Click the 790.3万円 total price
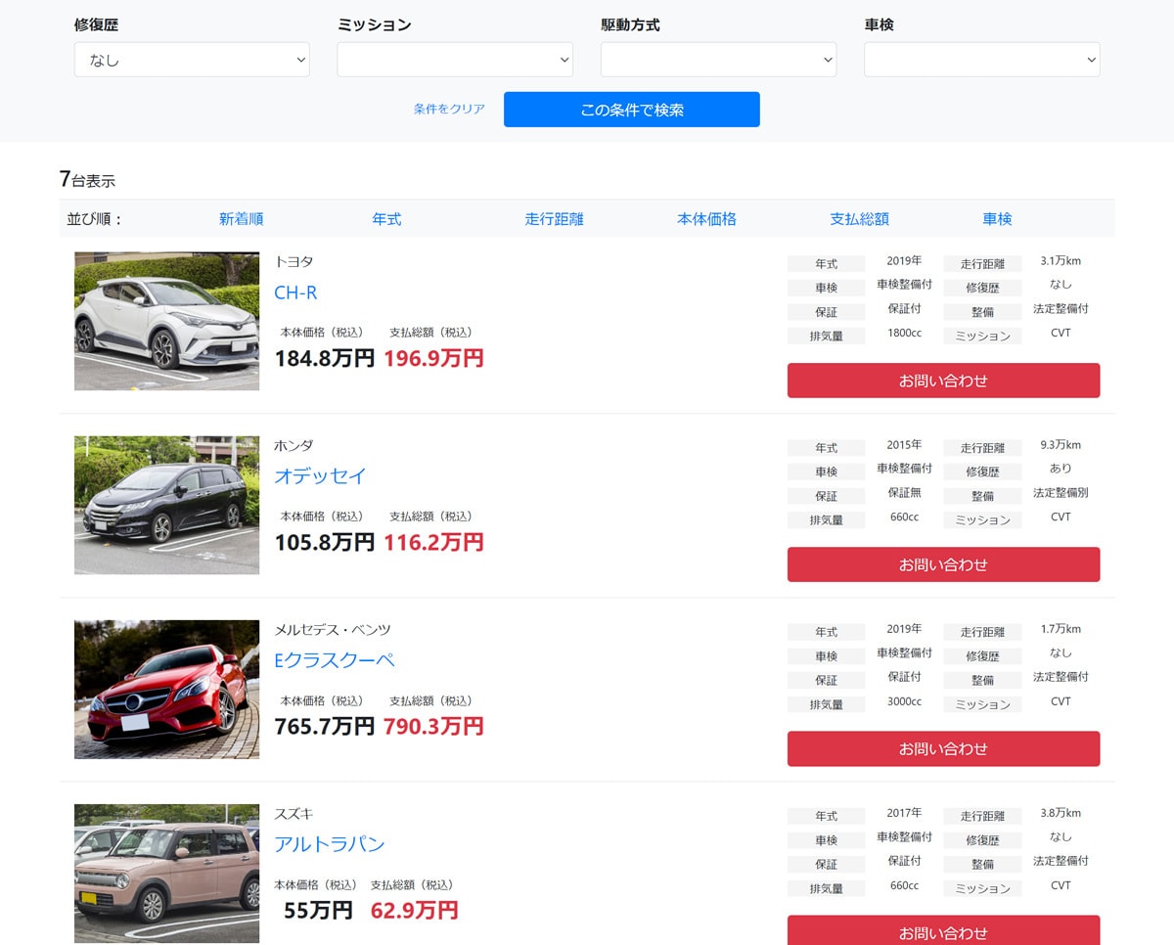 pyautogui.click(x=433, y=726)
